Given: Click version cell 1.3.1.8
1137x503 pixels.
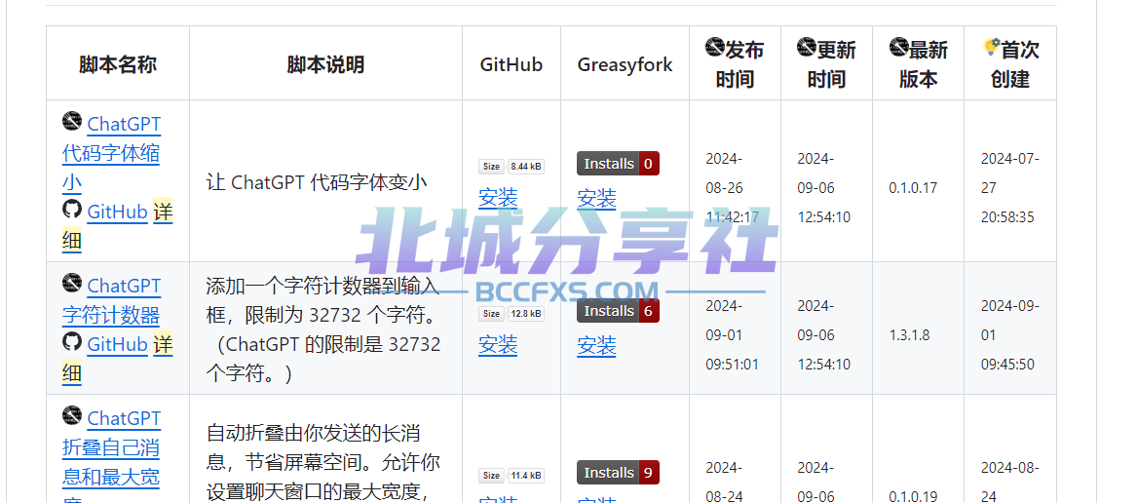Looking at the screenshot, I should click(x=909, y=335).
